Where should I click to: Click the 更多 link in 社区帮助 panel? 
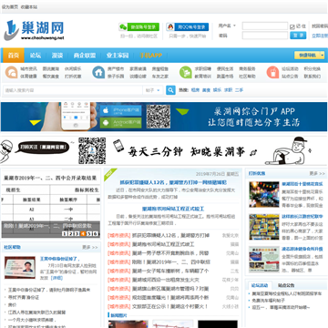click(x=90, y=248)
